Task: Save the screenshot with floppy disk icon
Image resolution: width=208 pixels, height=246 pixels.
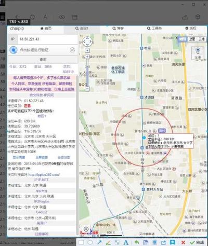Action: coord(146,242)
